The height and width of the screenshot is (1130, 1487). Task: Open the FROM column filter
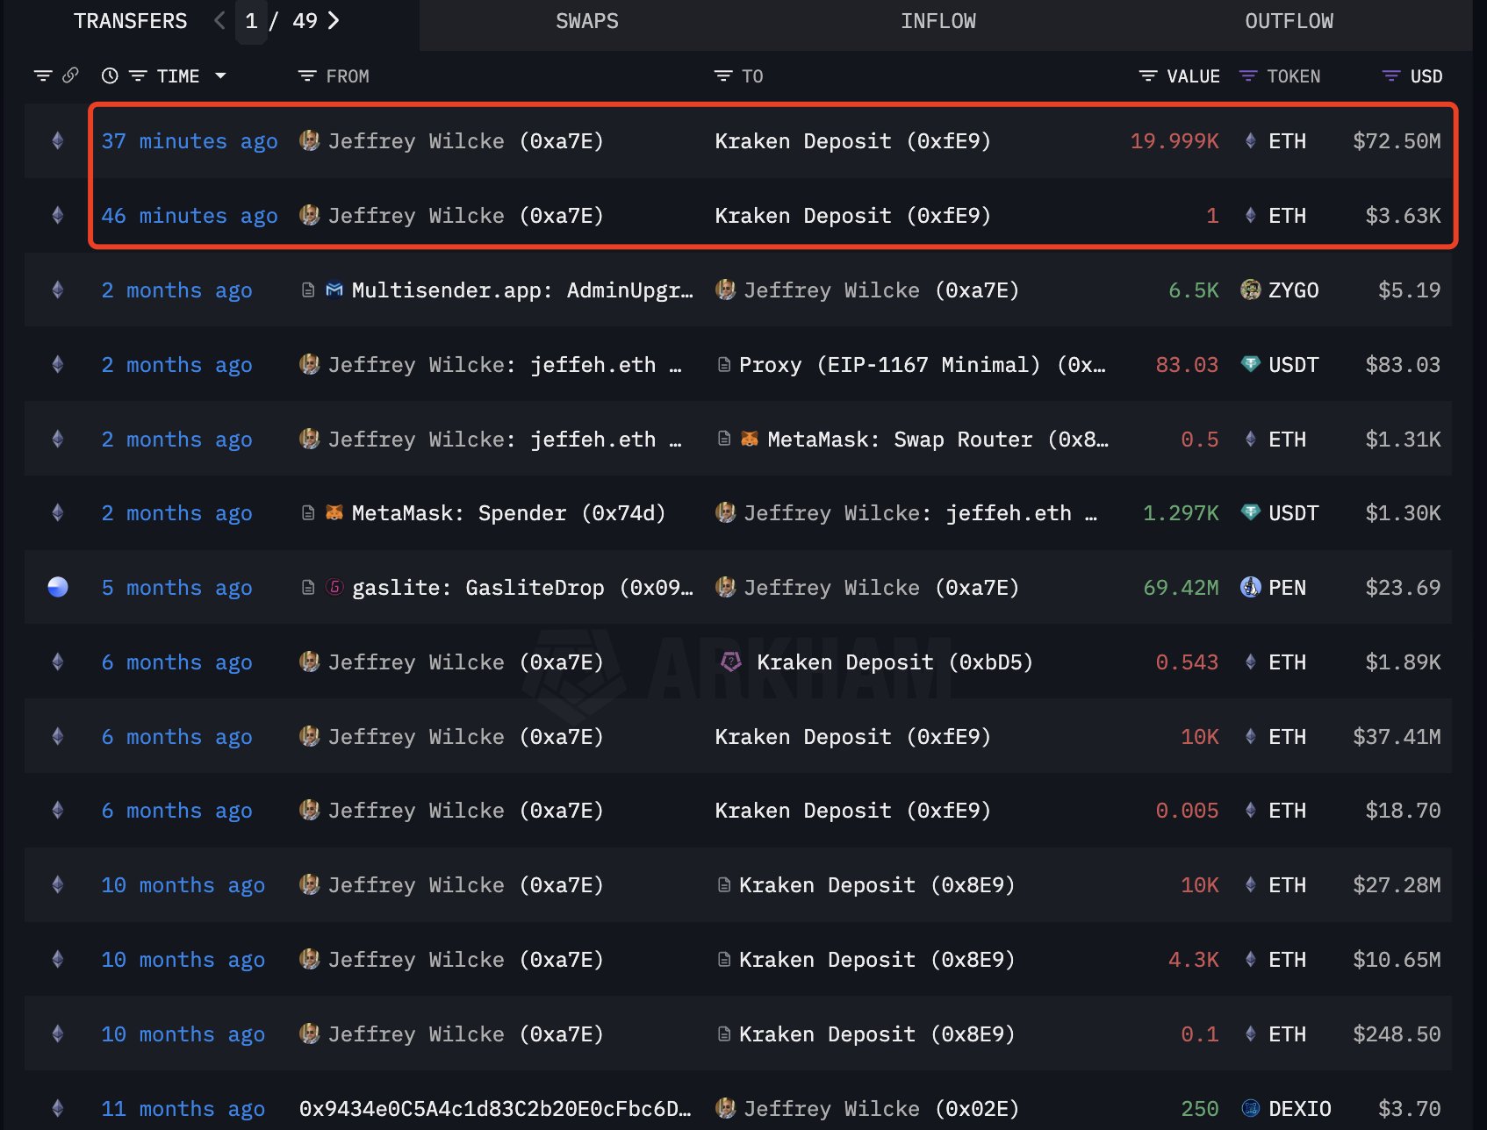coord(307,76)
